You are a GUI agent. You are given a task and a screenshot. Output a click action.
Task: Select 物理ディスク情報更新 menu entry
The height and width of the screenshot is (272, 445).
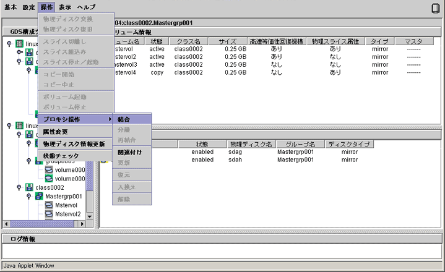[x=74, y=144]
